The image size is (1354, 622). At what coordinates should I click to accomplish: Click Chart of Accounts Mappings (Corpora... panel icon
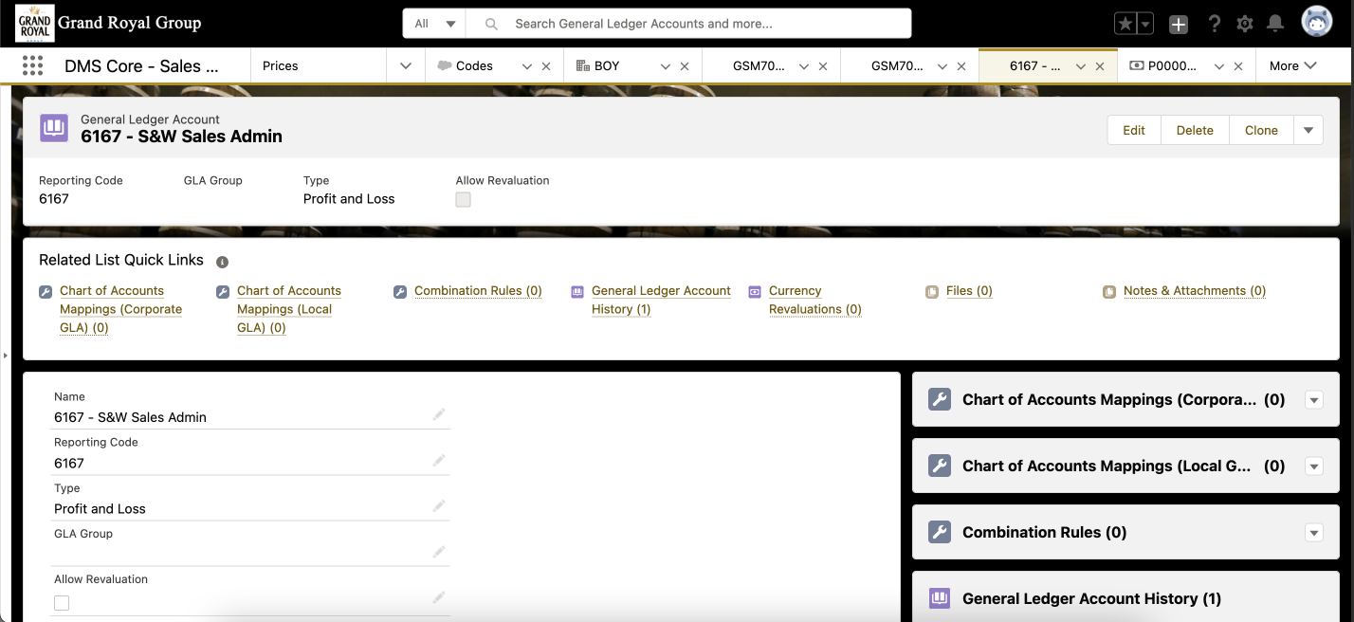[x=940, y=399]
